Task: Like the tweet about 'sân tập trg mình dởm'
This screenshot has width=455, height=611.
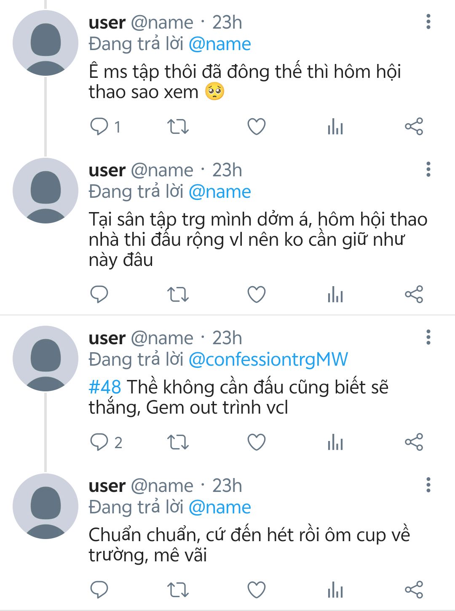Action: click(256, 294)
